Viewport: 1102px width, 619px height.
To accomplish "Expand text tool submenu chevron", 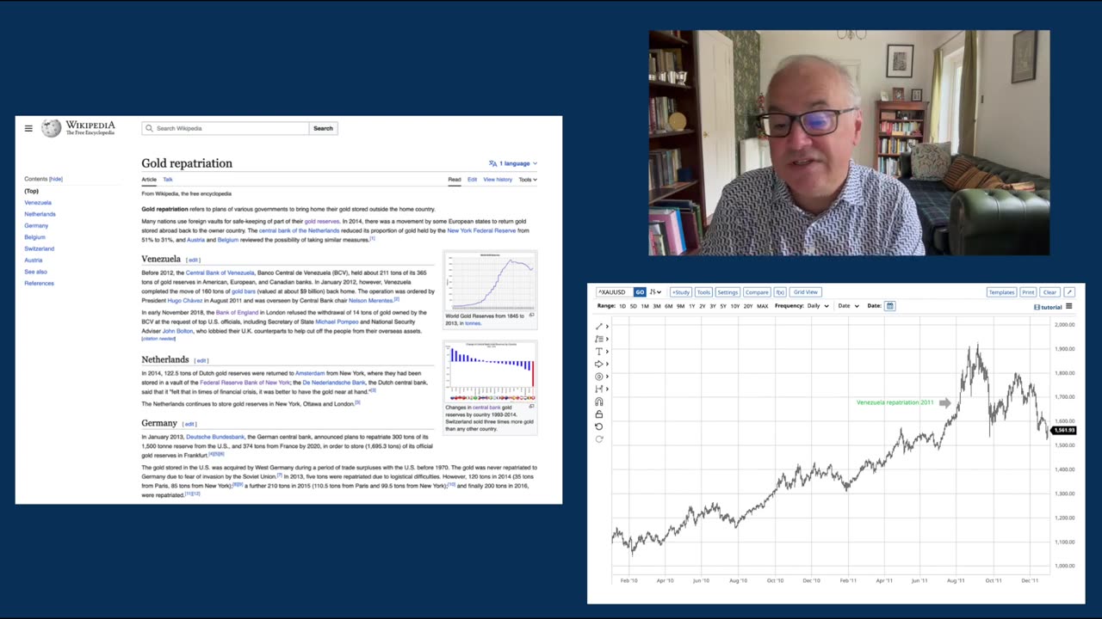I will pos(608,352).
